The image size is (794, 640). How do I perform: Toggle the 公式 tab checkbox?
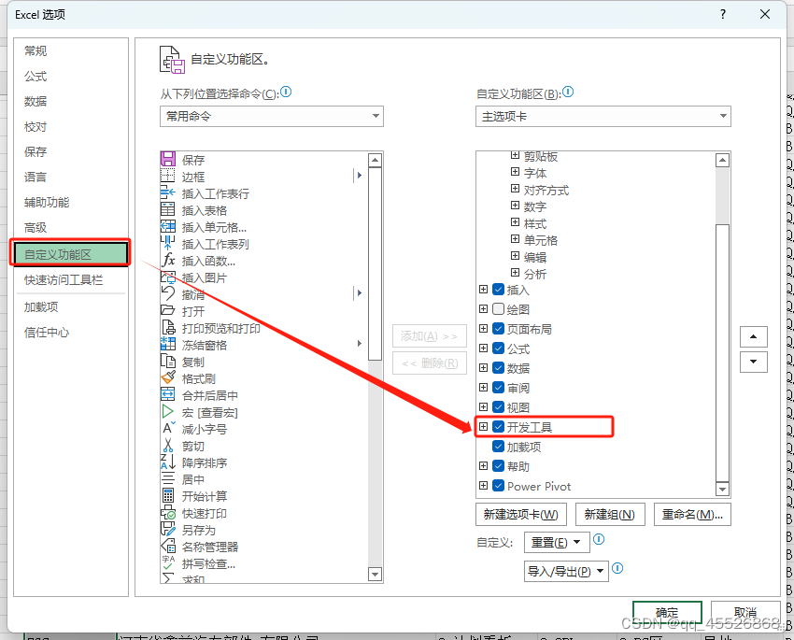[498, 348]
